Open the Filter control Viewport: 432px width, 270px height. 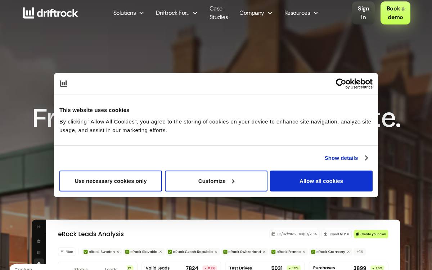(67, 252)
